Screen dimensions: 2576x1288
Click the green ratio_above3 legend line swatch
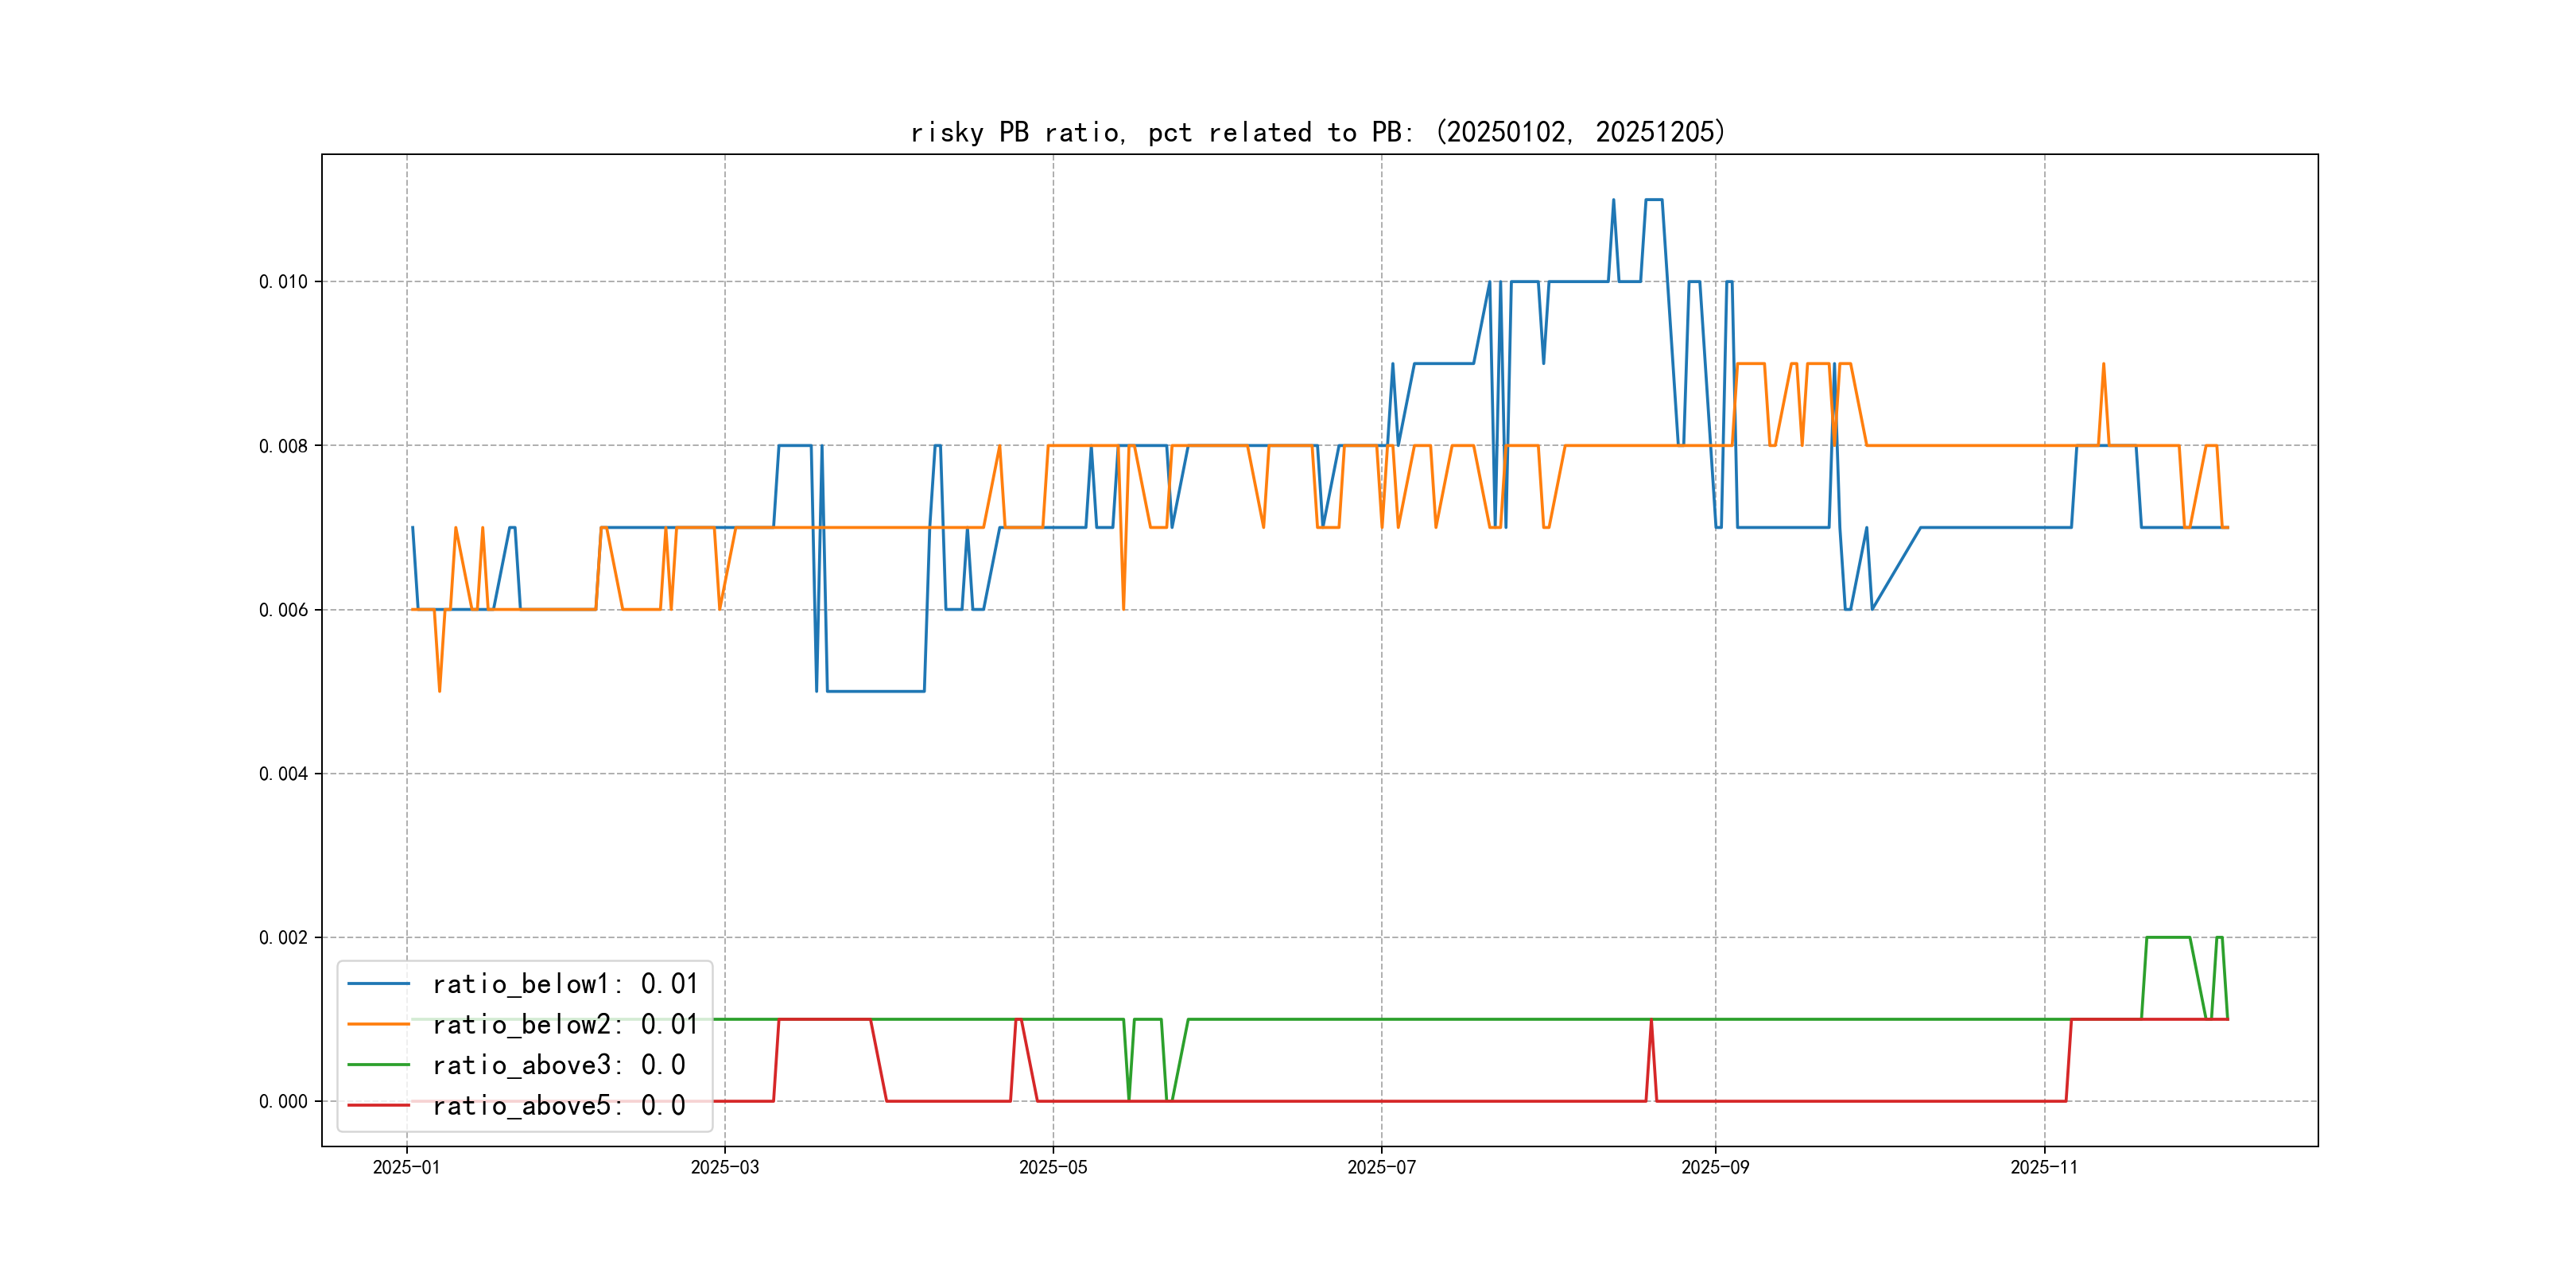point(378,1065)
